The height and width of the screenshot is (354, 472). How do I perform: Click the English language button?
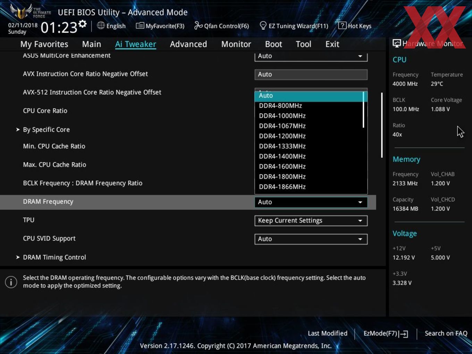tap(111, 26)
